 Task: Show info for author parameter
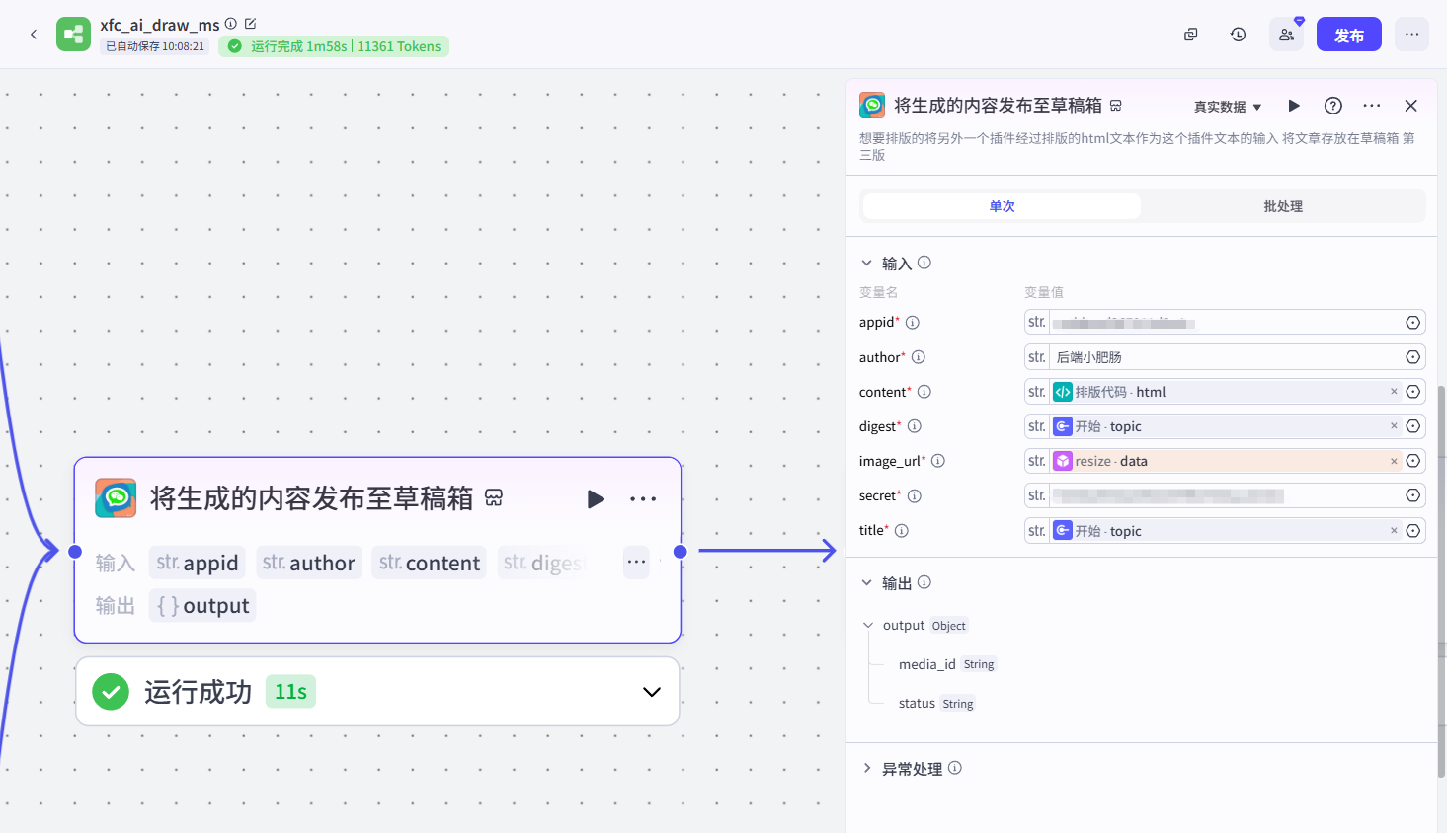919,357
